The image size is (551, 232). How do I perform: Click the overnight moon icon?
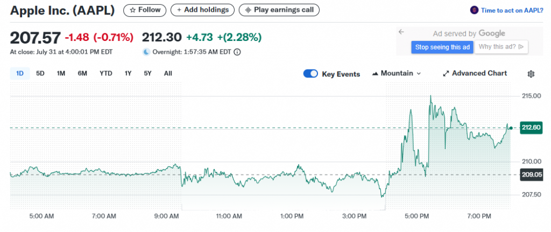tap(146, 52)
